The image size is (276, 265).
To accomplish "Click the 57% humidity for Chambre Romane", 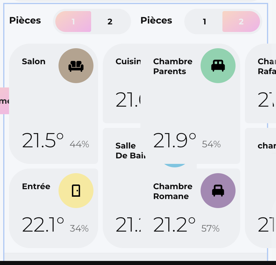I will point(210,228).
